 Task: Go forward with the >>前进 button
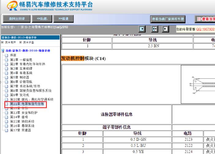pyautogui.click(x=63, y=19)
